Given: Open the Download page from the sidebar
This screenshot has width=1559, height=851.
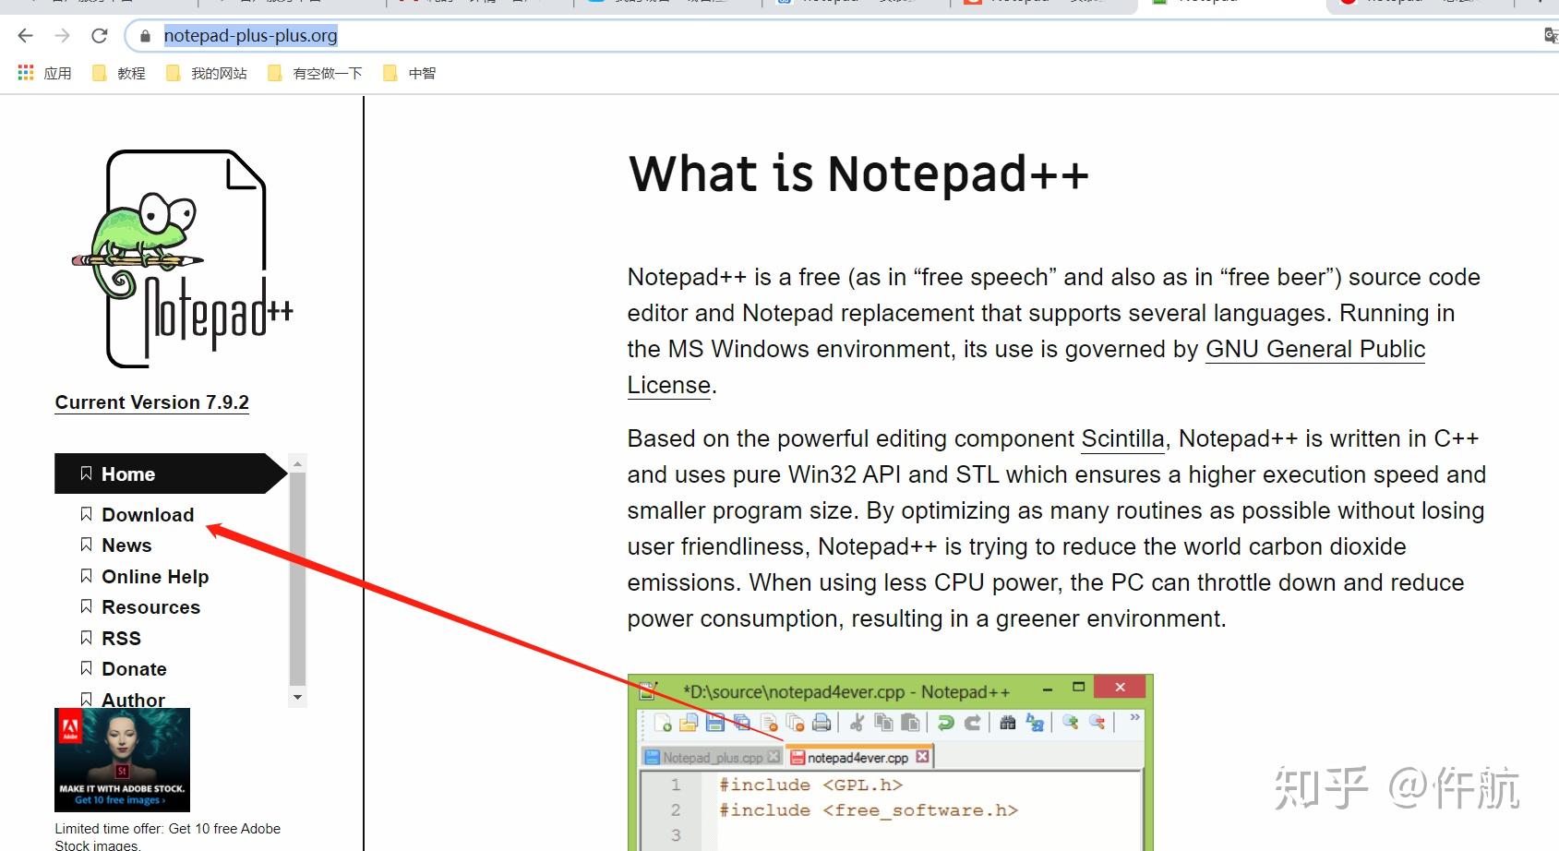Looking at the screenshot, I should pyautogui.click(x=147, y=514).
